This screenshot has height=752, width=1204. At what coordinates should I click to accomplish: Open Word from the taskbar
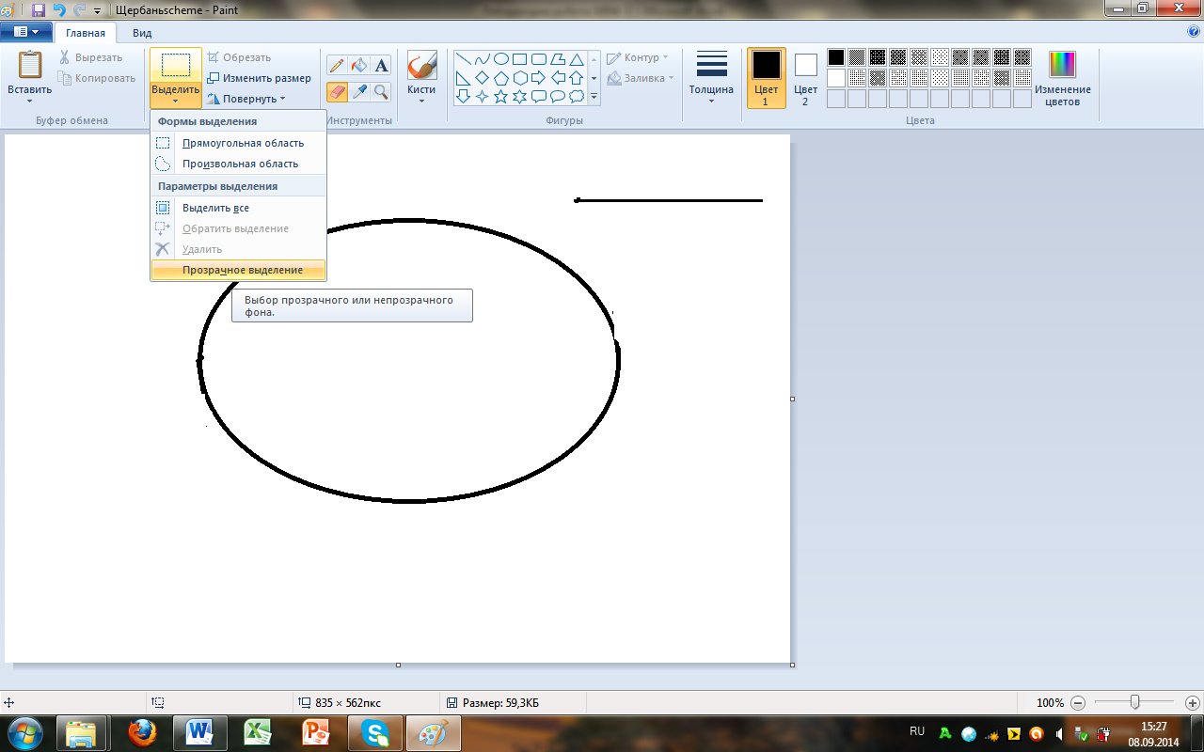200,732
